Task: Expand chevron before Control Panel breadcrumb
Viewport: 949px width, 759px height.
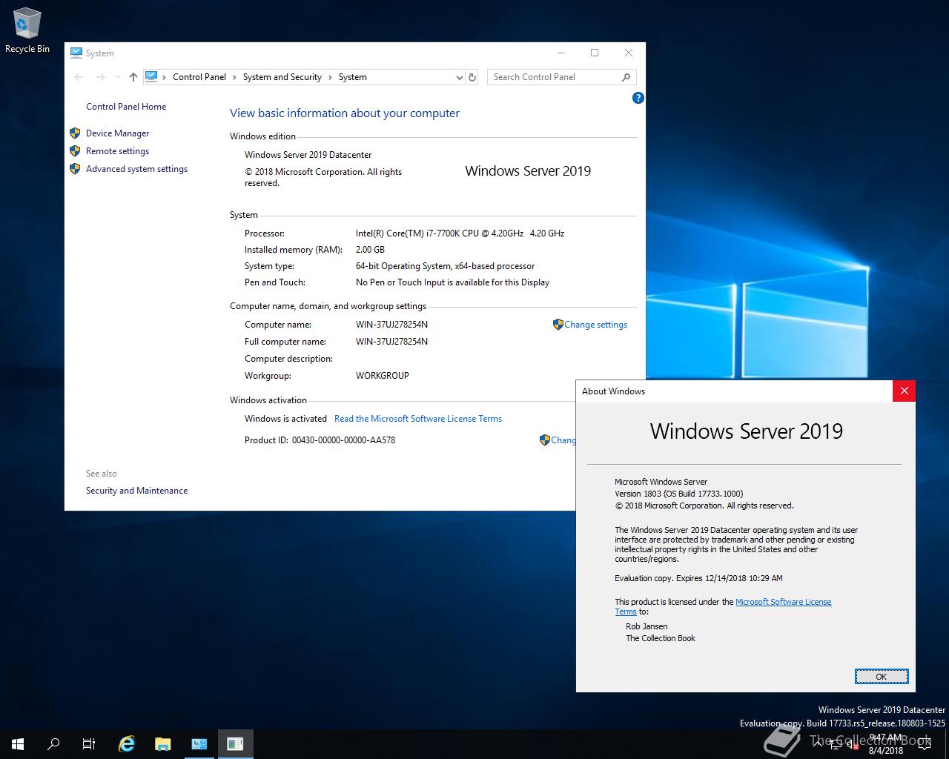Action: tap(165, 77)
